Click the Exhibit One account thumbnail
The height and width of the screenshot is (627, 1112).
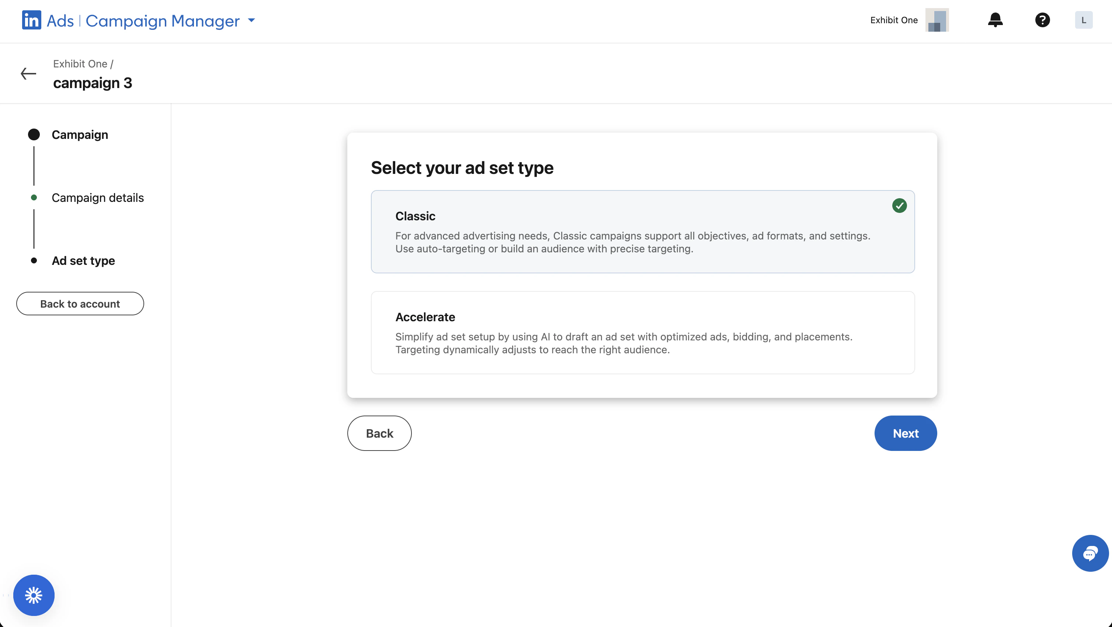click(x=937, y=20)
